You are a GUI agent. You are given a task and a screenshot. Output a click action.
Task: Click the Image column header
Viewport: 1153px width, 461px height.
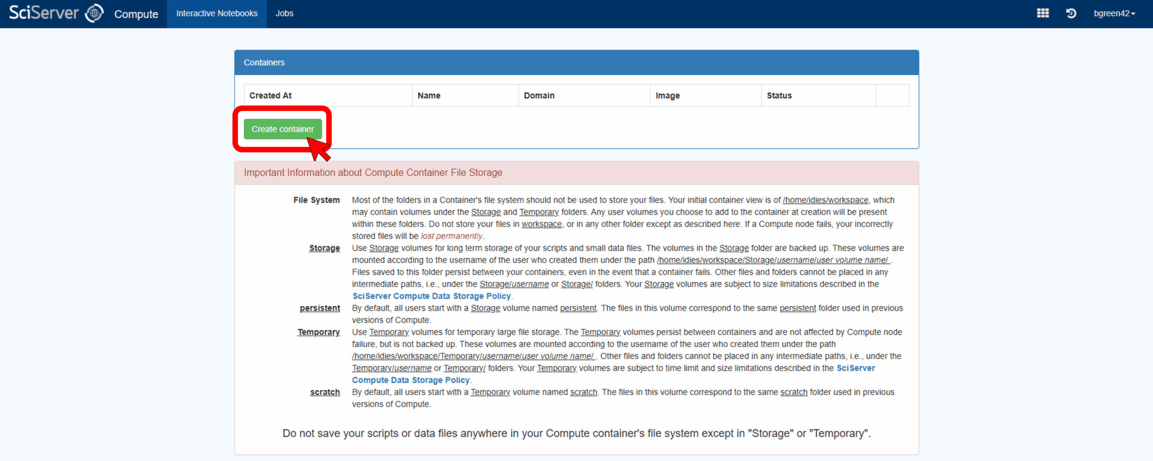tap(667, 95)
